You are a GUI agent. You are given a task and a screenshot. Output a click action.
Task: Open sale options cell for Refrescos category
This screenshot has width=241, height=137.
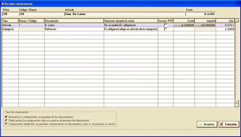(131, 29)
